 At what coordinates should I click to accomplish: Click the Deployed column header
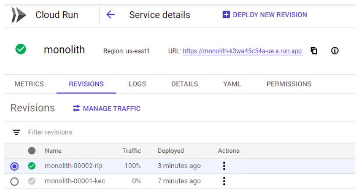[170, 151]
